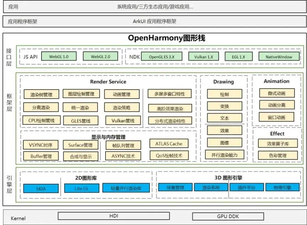
Task: Click the 动画管理 block
Action: click(122, 94)
